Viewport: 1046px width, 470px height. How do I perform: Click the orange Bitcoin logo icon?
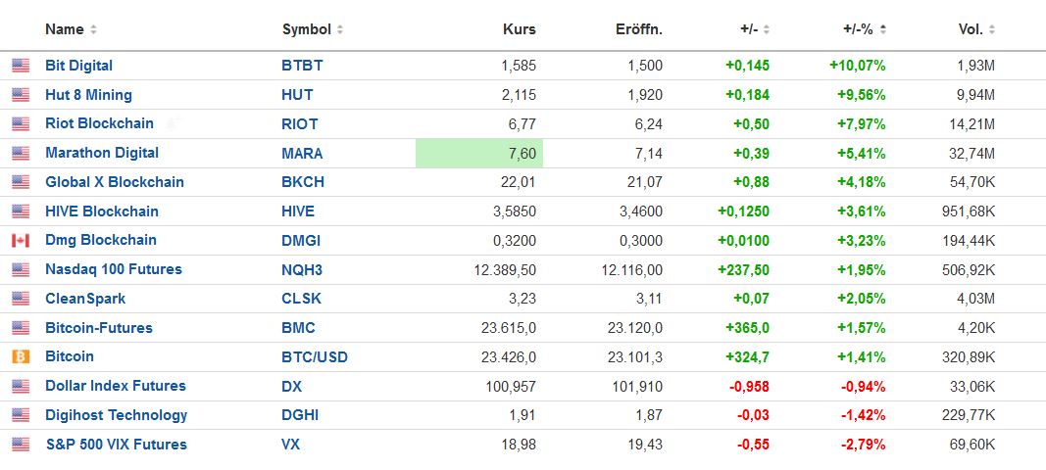click(21, 356)
